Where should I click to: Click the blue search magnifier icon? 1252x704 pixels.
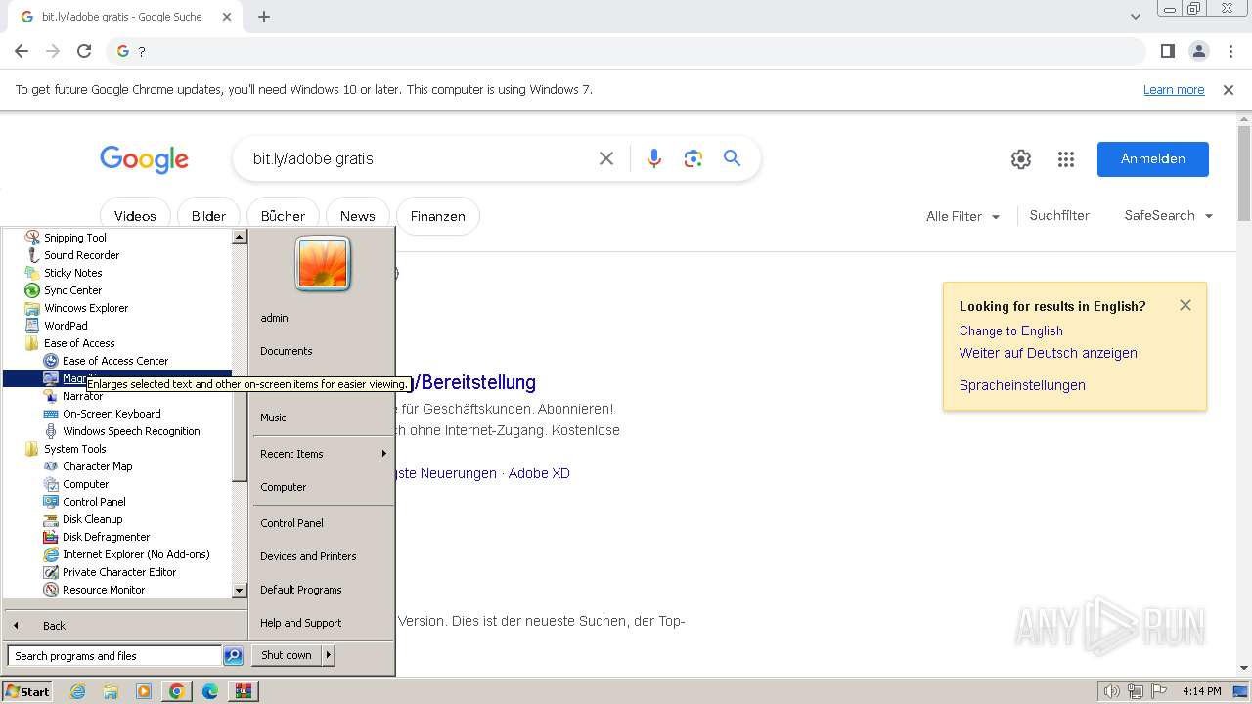(732, 158)
